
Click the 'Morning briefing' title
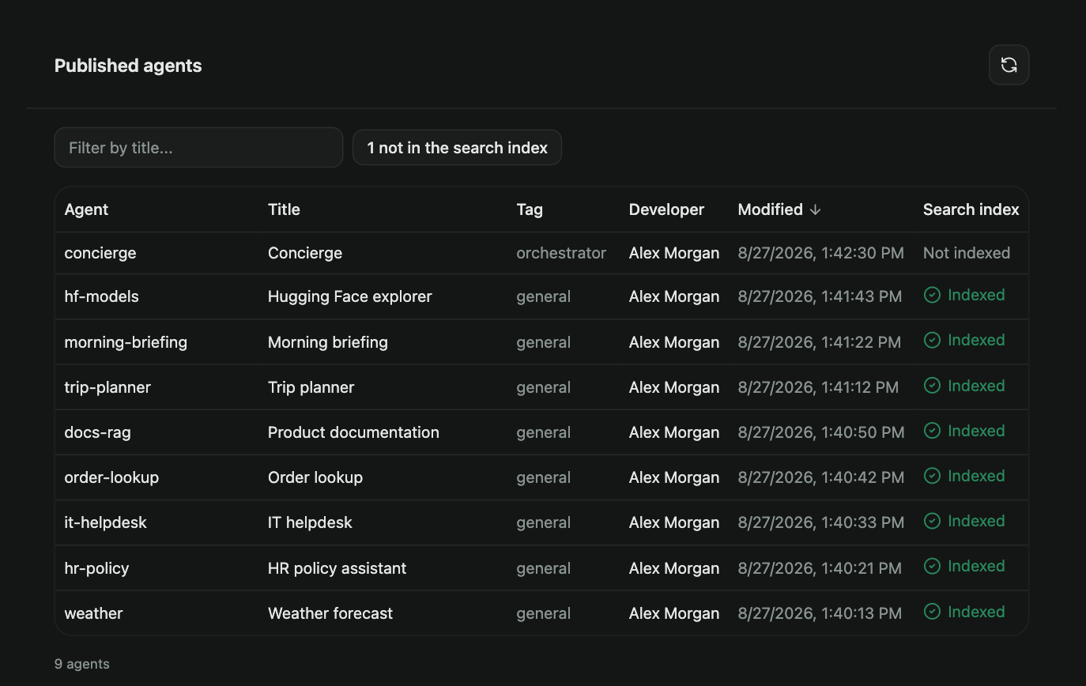[328, 342]
